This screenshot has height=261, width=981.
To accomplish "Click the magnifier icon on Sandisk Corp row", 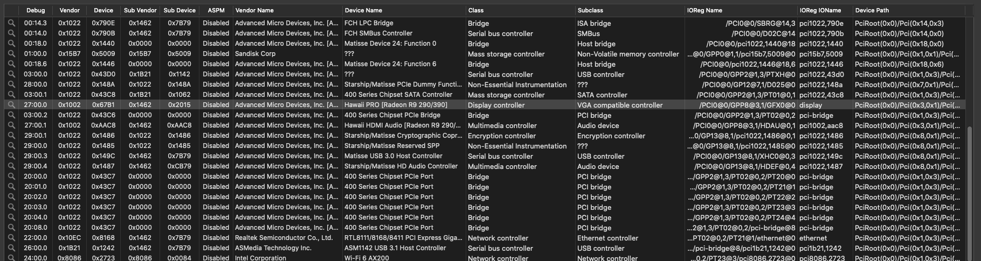I will pos(11,54).
